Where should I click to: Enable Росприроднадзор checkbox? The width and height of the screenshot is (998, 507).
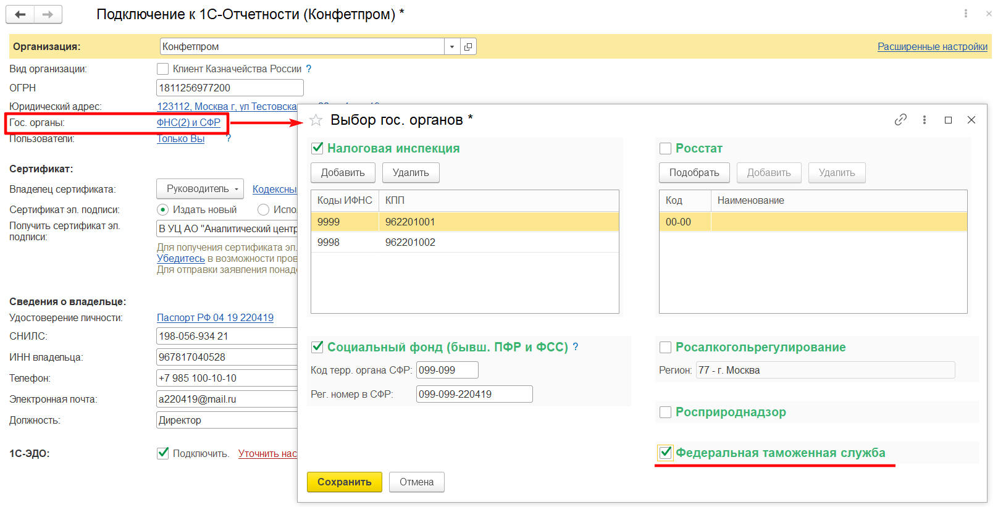(666, 412)
